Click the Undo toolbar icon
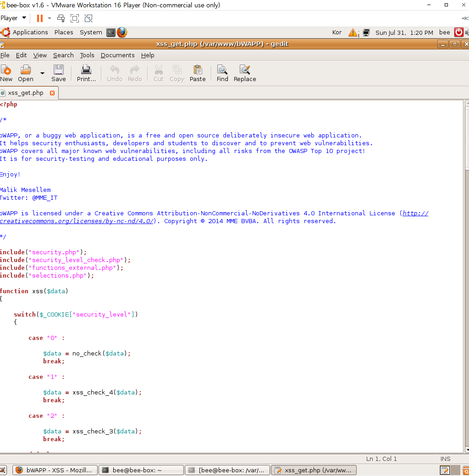The image size is (469, 476). (x=115, y=73)
